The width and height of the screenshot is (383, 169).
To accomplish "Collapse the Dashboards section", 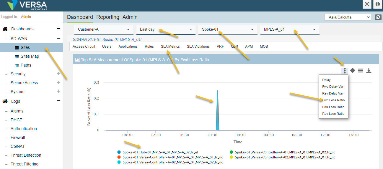I will 58,29.
